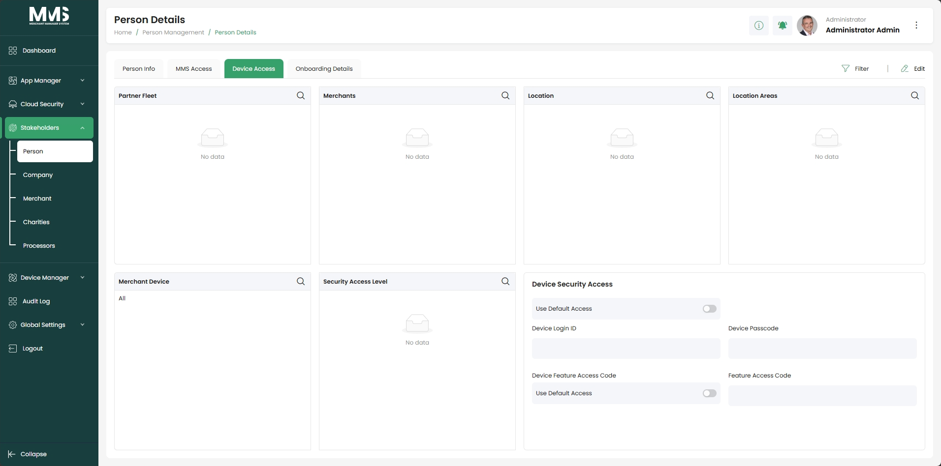The width and height of the screenshot is (941, 466).
Task: Search within Security Access Level panel
Action: (x=505, y=282)
